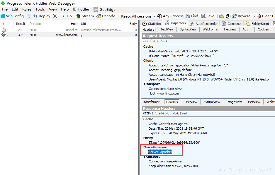The height and width of the screenshot is (175, 275).
Task: Select response ImageView tab
Action: [x=234, y=102]
